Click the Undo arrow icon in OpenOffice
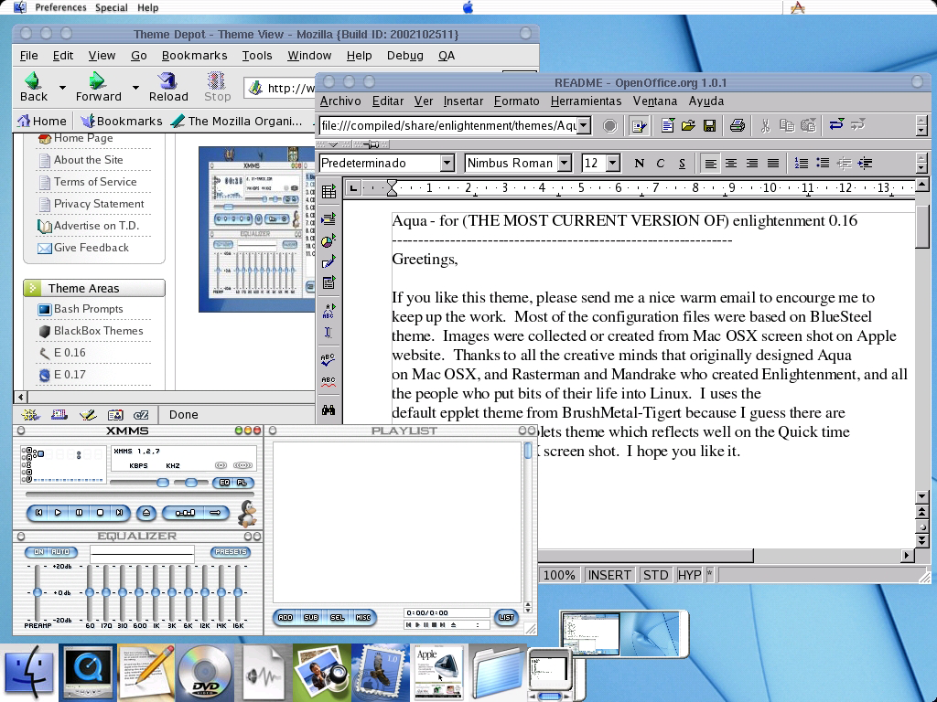The image size is (937, 702). pyautogui.click(x=836, y=124)
